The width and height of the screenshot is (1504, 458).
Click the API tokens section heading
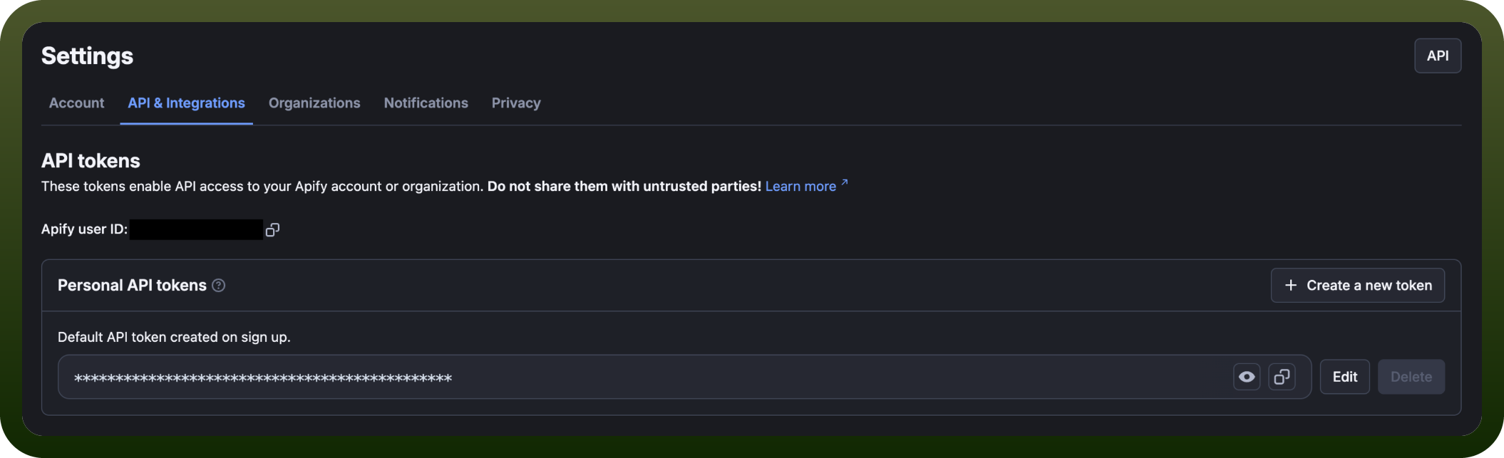[91, 161]
